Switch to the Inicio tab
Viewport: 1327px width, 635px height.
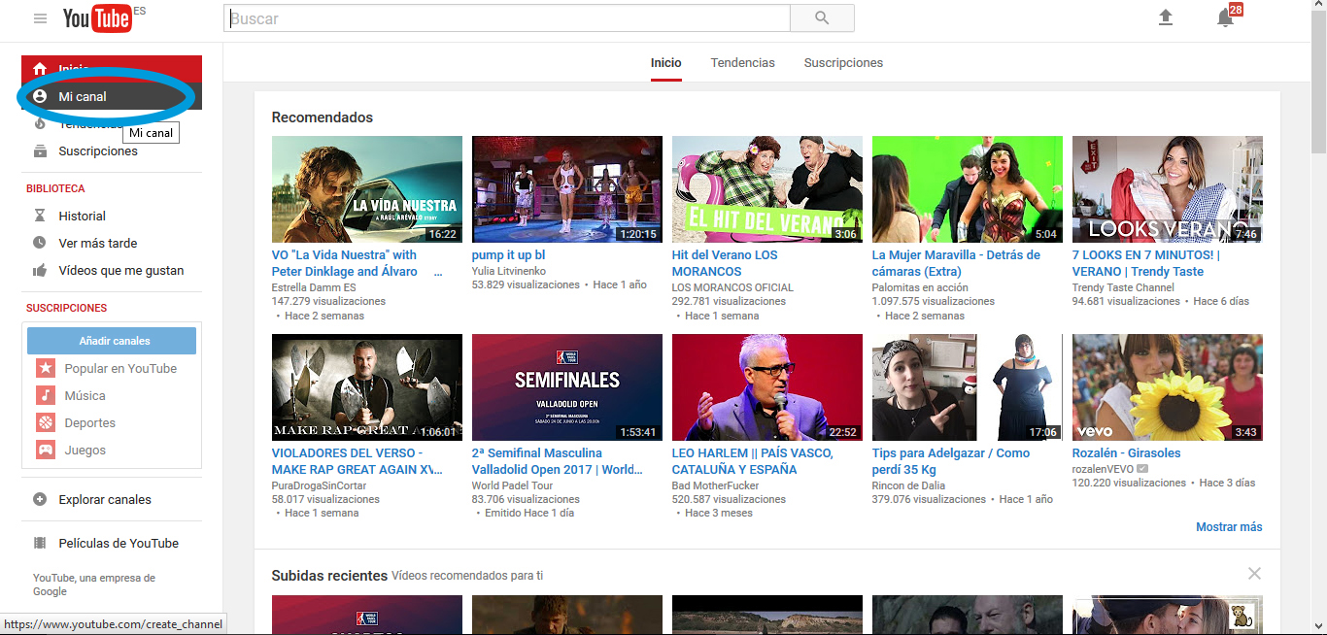666,62
